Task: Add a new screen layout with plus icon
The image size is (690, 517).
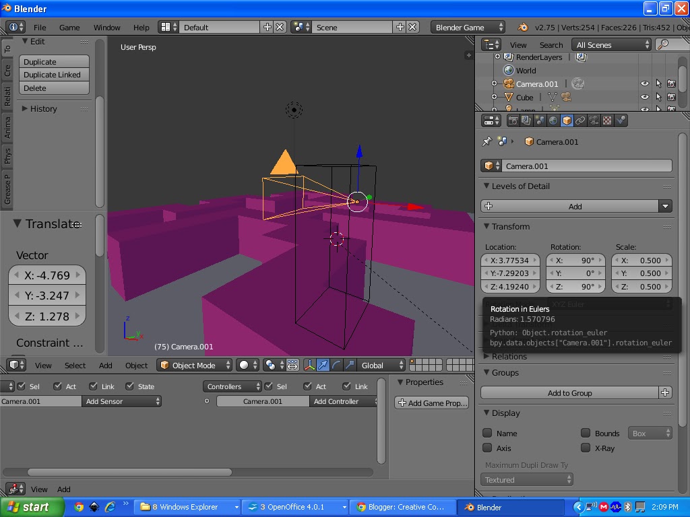Action: (x=267, y=27)
